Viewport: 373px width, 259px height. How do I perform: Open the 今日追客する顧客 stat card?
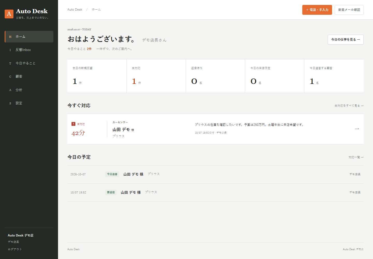tap(334, 76)
